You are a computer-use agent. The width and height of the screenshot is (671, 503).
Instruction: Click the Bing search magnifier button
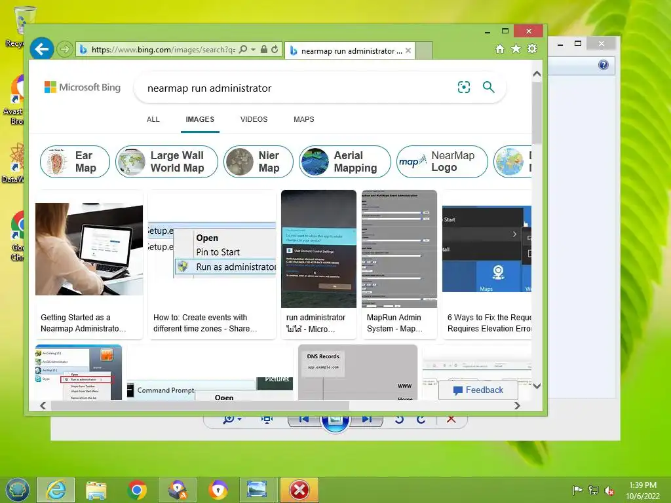tap(488, 87)
